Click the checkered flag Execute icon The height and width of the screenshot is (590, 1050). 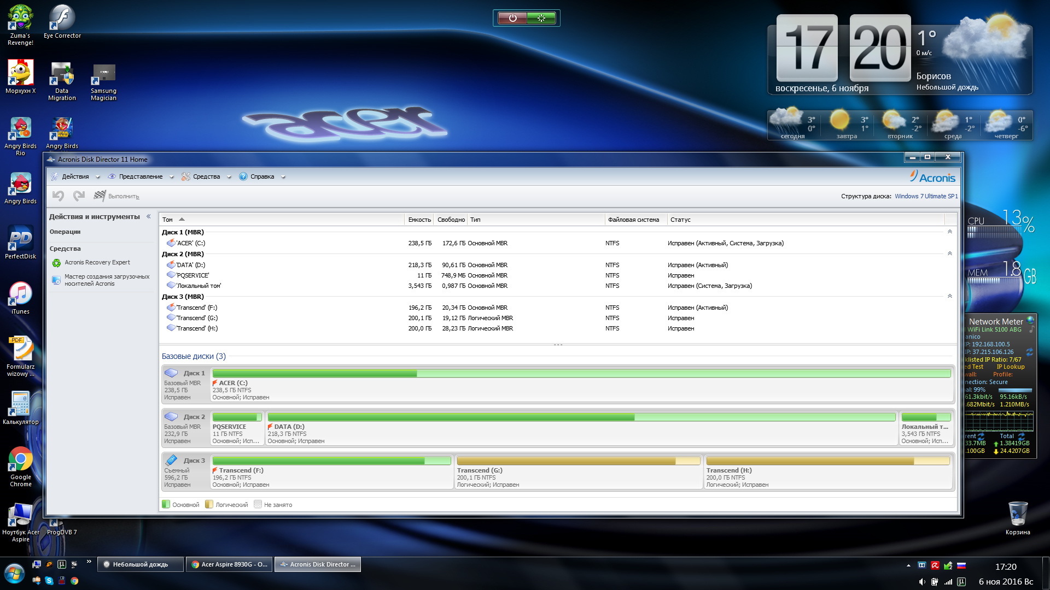click(x=100, y=196)
